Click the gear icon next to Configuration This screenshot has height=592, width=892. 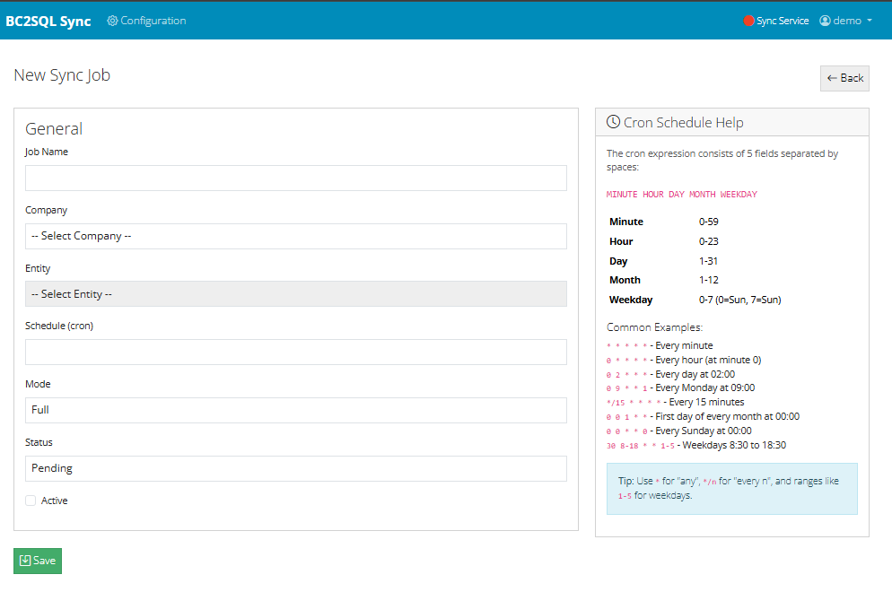112,20
